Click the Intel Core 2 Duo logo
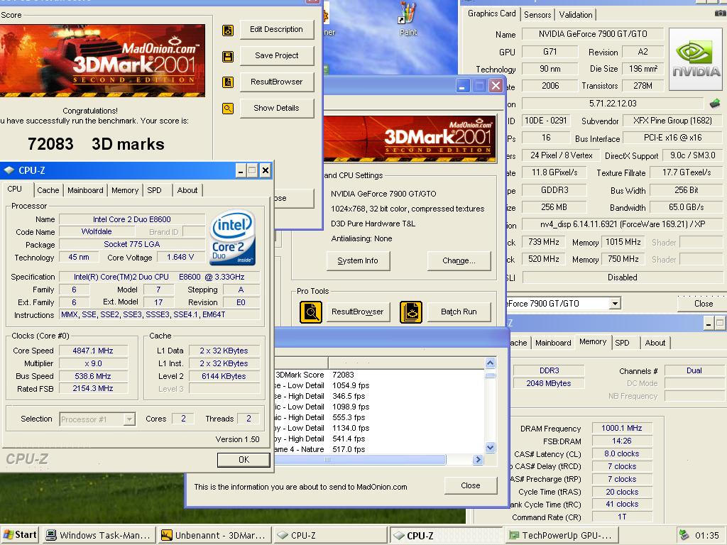The height and width of the screenshot is (545, 727). [232, 237]
